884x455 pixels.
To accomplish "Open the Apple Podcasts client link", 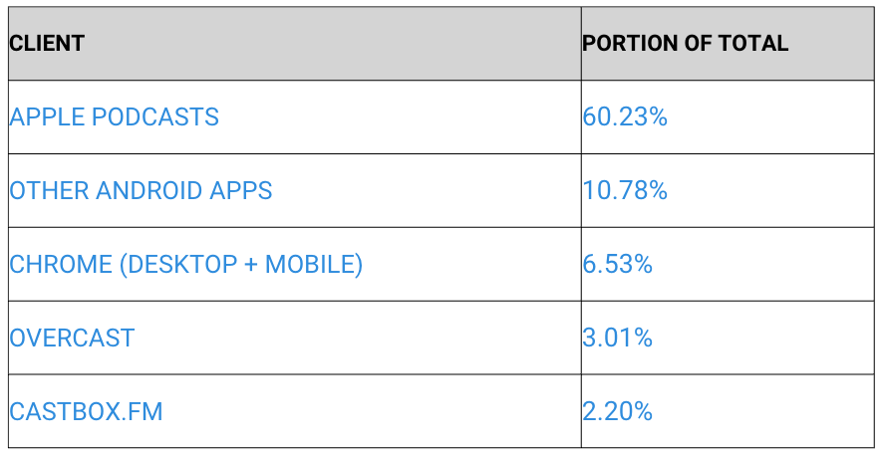I will pos(114,117).
